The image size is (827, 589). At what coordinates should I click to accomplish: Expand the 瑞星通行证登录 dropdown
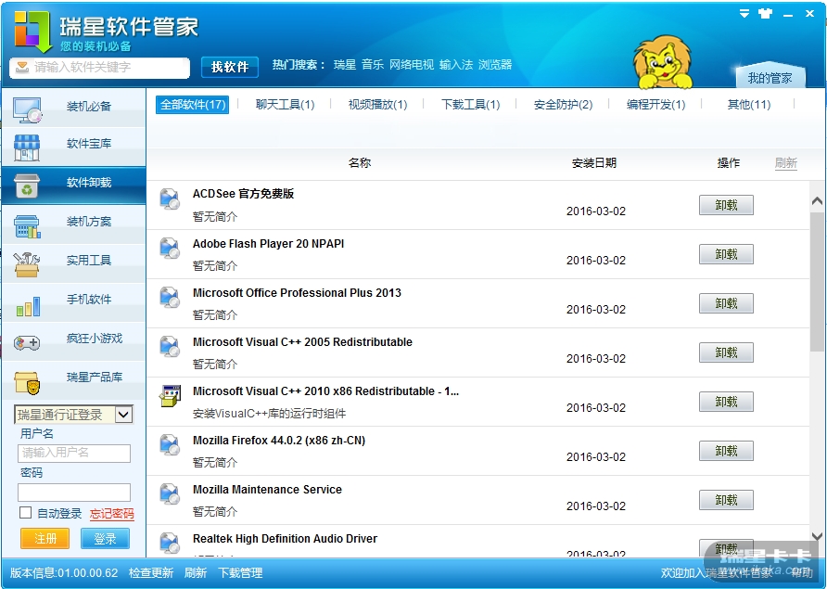(x=123, y=415)
